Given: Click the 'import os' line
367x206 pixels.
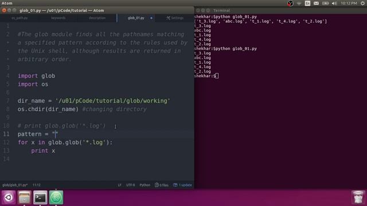Looking at the screenshot, I should [33, 84].
